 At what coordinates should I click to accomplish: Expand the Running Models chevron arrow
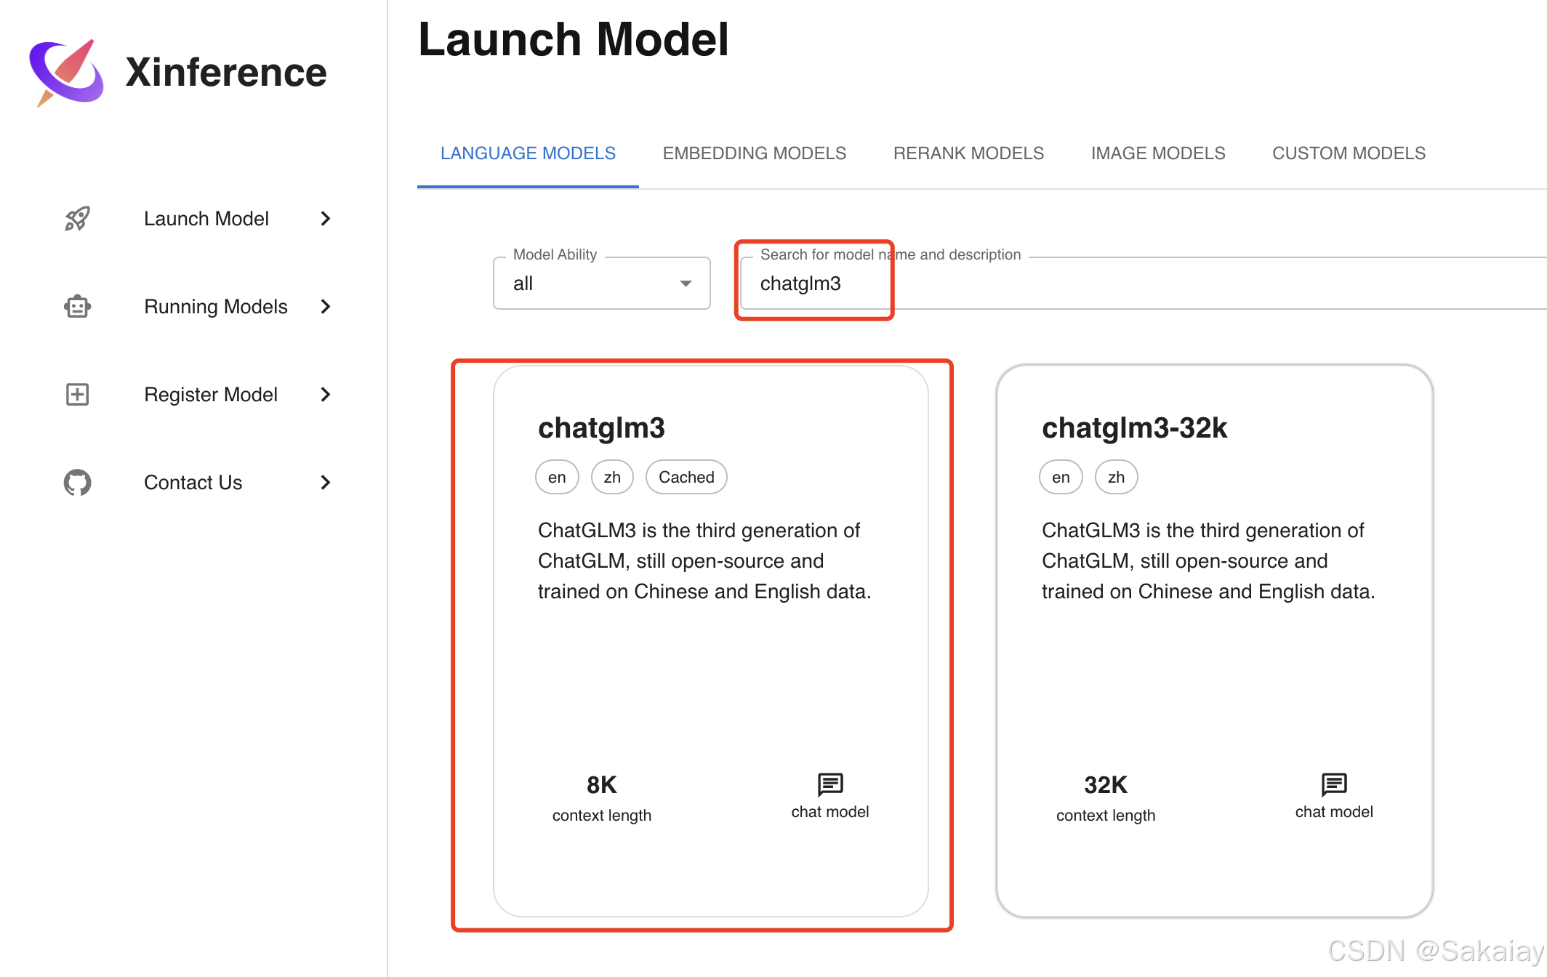326,307
